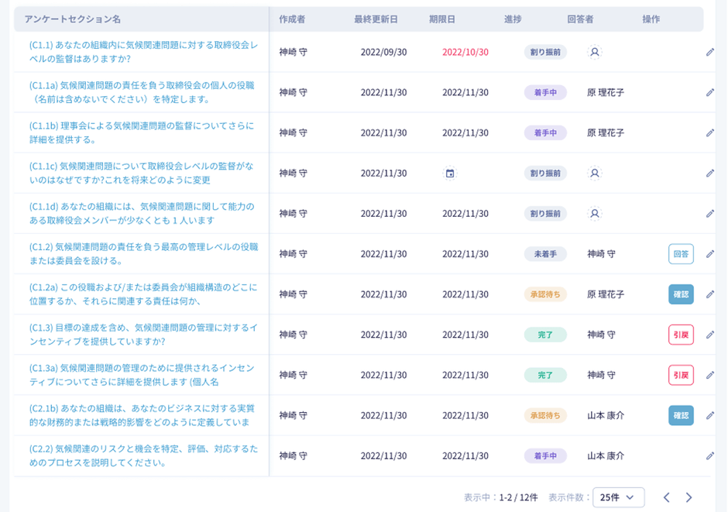The image size is (728, 512).
Task: Click the 引戻 button on the C.1.3a row
Action: pos(681,375)
